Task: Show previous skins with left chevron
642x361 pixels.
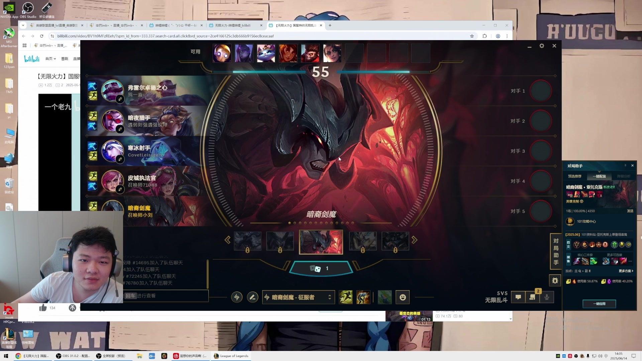Action: click(227, 240)
